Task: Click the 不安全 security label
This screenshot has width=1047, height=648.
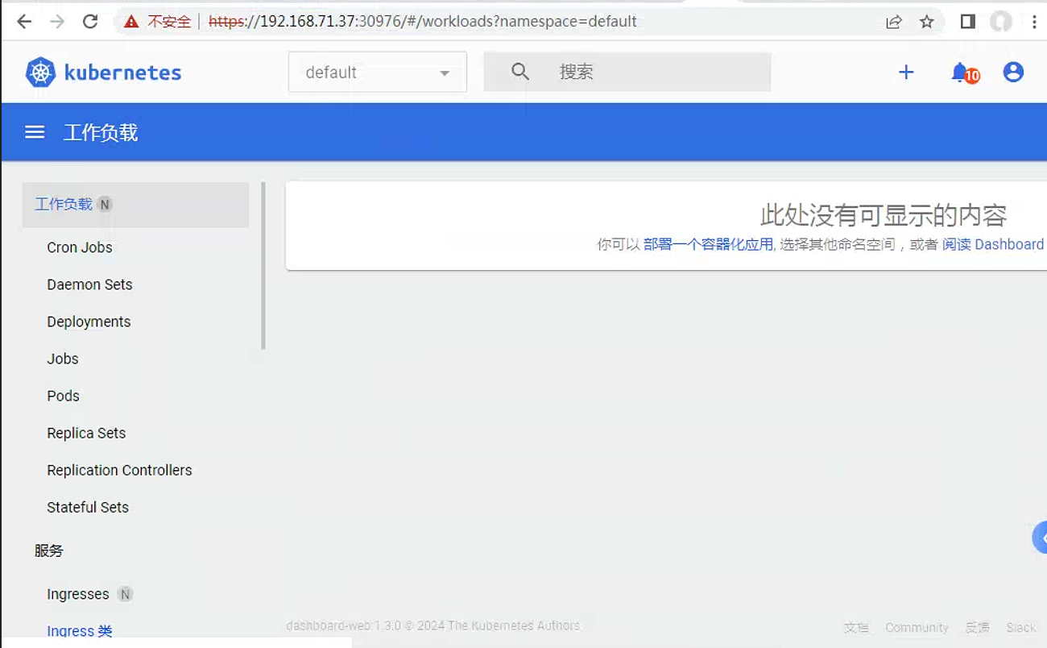Action: [168, 22]
